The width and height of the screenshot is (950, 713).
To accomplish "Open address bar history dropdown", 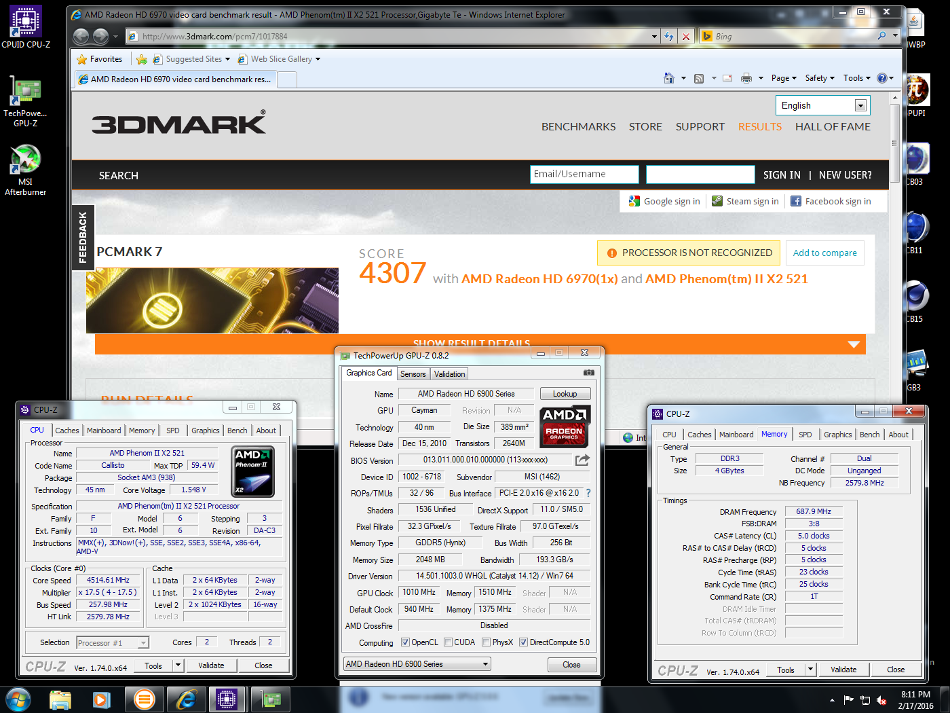I will coord(654,37).
